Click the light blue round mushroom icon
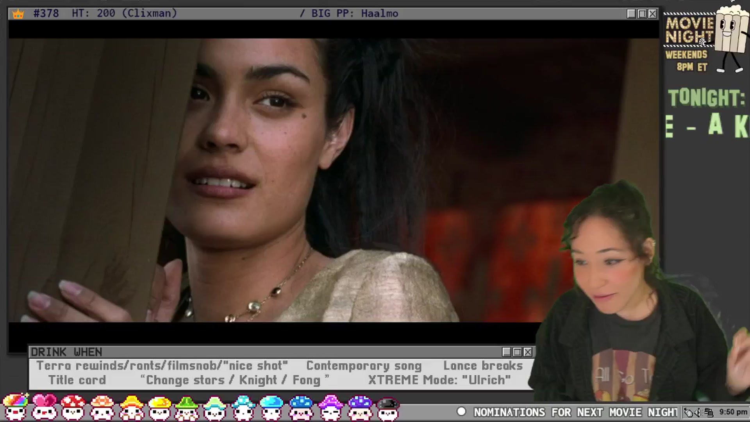This screenshot has height=422, width=750. coord(271,408)
